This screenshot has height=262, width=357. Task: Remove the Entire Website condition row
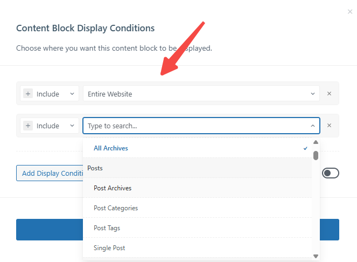pyautogui.click(x=330, y=94)
